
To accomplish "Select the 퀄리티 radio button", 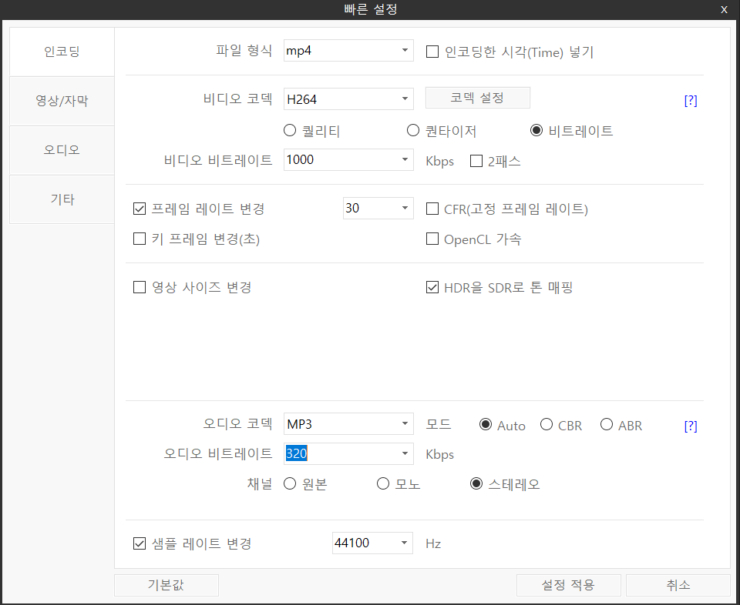I will (x=289, y=130).
